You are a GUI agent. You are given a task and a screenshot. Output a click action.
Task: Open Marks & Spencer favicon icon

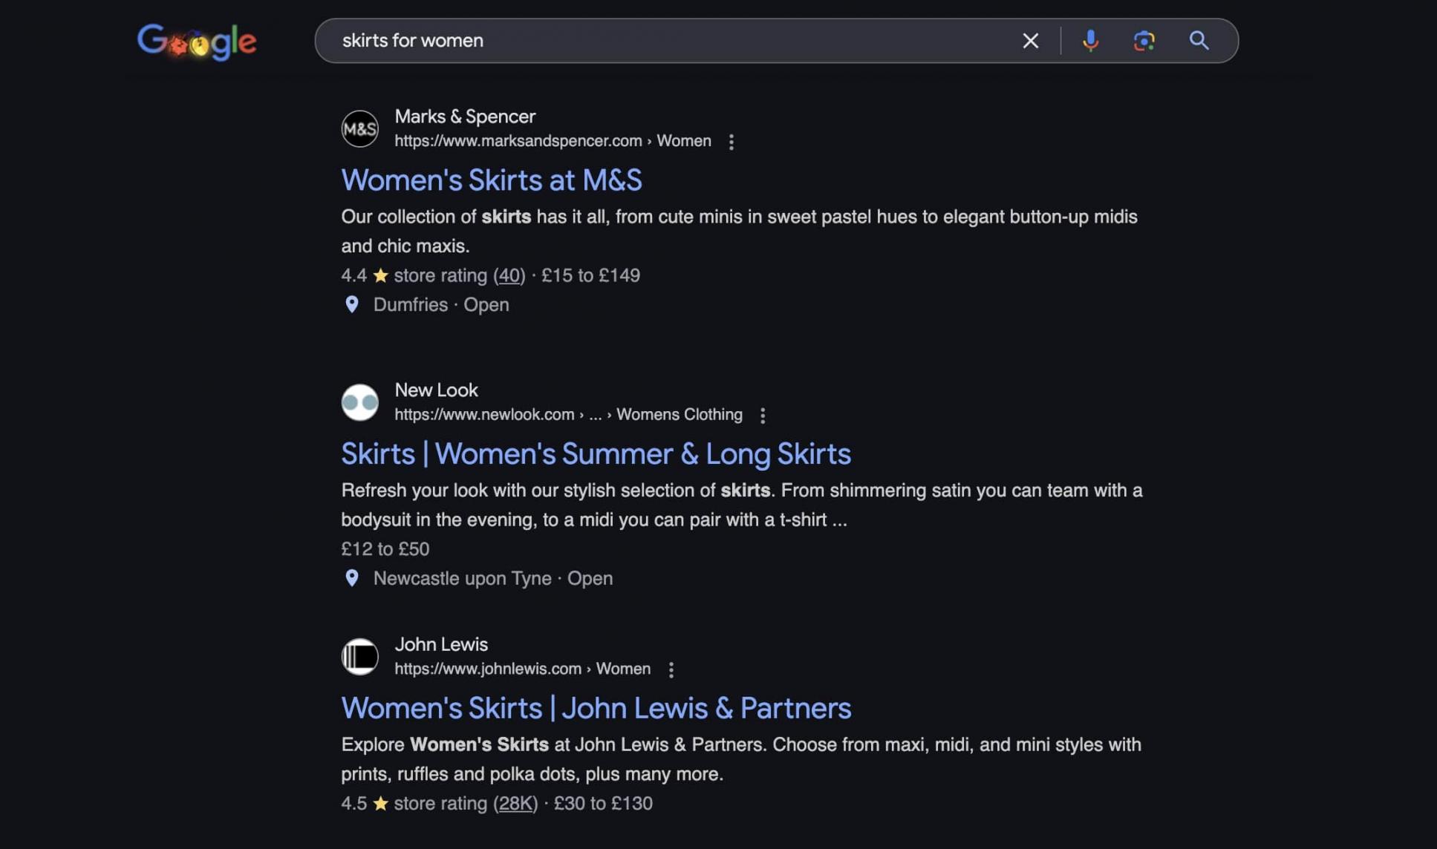click(359, 128)
